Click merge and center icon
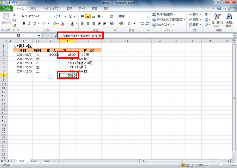Screen dimensions: 237x168 point(112,23)
